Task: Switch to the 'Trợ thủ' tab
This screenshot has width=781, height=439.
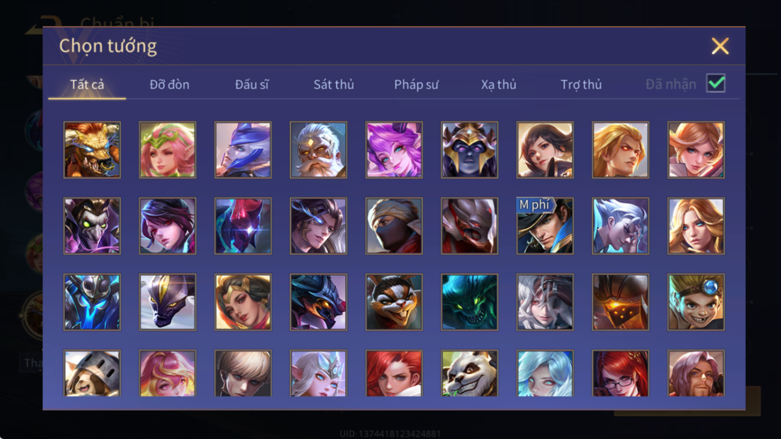Action: 581,85
